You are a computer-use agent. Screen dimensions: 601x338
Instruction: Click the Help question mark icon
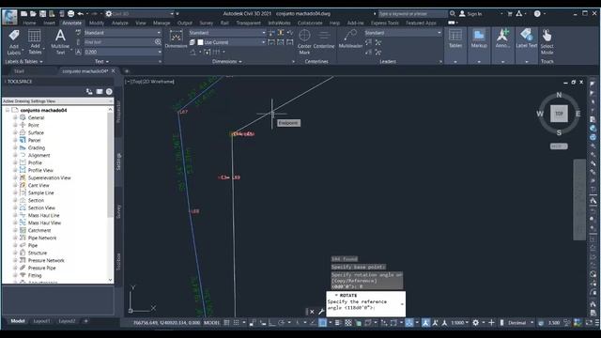(537, 13)
